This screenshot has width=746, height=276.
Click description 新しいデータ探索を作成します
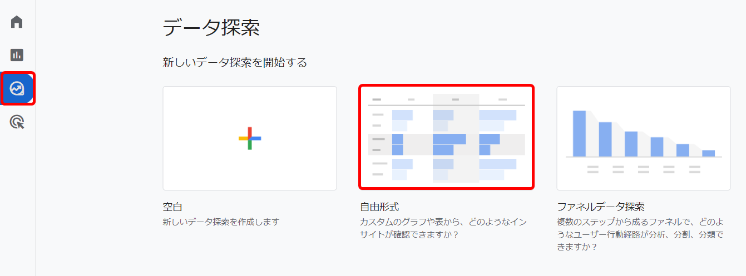(x=221, y=222)
